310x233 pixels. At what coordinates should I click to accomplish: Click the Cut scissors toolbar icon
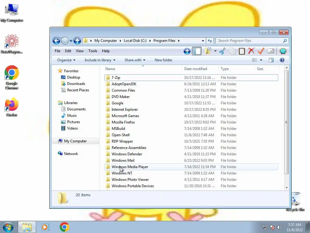point(223,51)
